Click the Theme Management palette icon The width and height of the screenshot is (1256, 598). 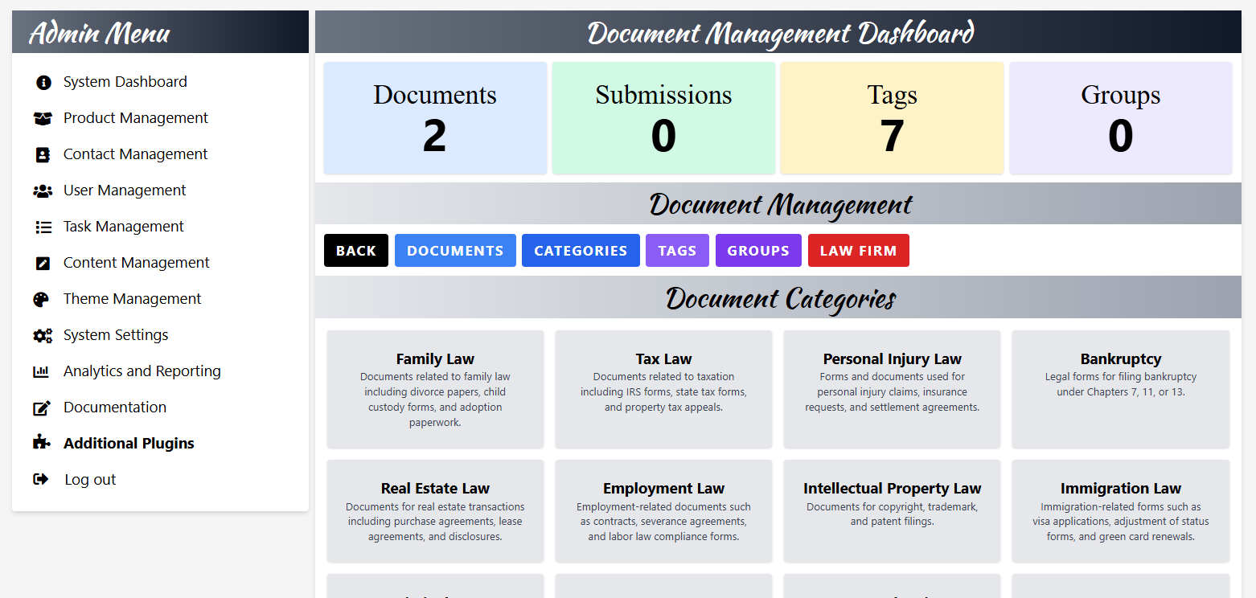tap(41, 299)
